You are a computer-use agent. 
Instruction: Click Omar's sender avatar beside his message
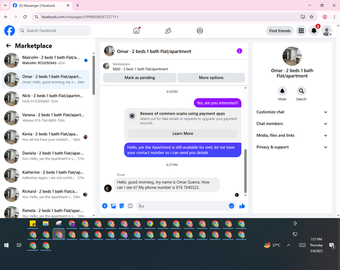coord(108,188)
